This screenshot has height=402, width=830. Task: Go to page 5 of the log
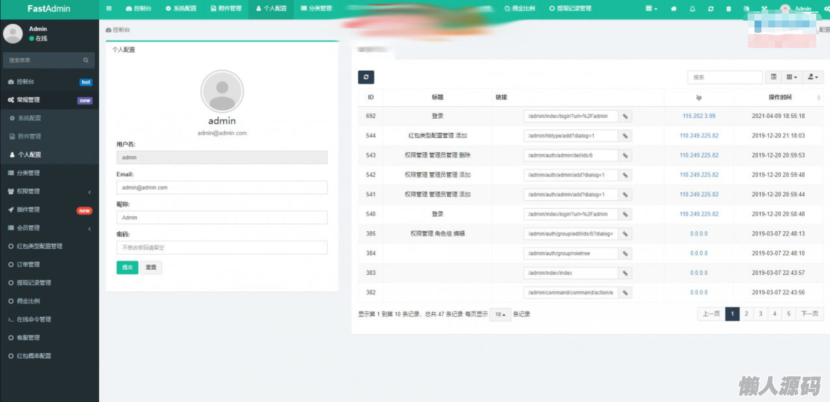coord(788,314)
